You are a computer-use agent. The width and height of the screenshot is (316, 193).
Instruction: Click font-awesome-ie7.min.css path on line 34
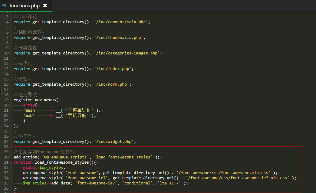237,178
